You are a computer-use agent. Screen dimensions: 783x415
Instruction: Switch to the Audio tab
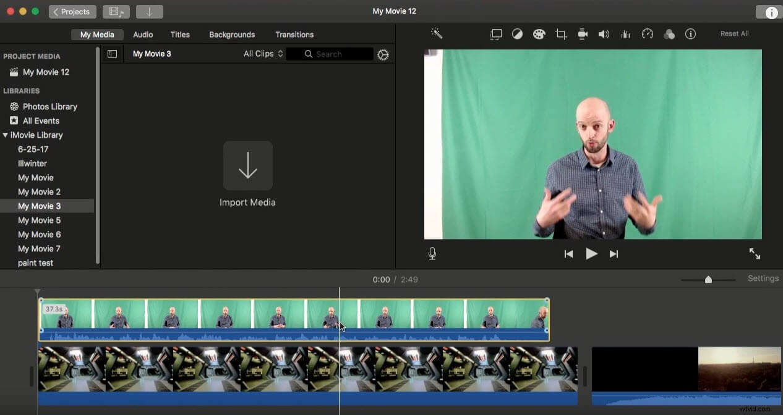tap(143, 35)
